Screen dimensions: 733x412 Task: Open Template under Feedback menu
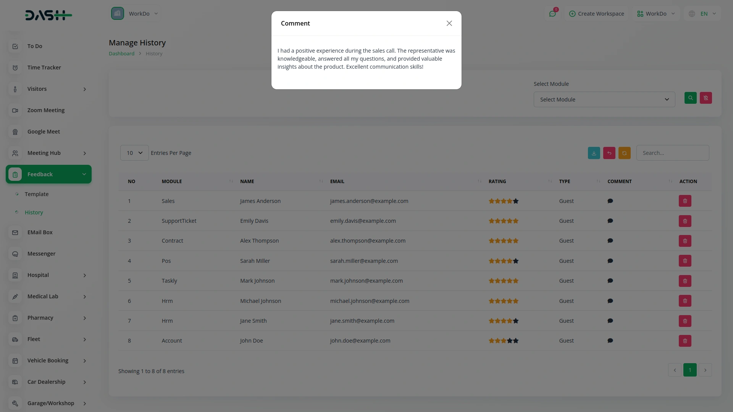[x=37, y=194]
